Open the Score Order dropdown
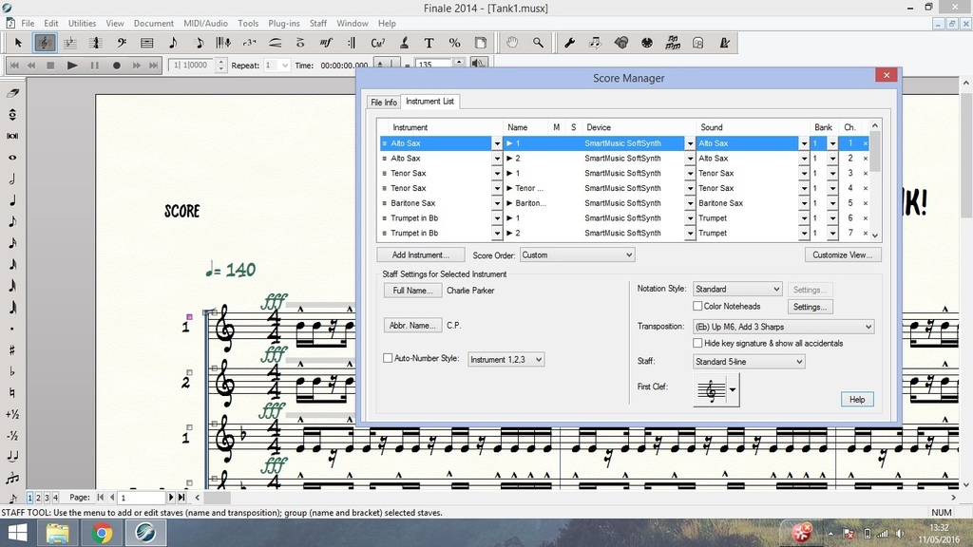This screenshot has height=547, width=973. [577, 255]
